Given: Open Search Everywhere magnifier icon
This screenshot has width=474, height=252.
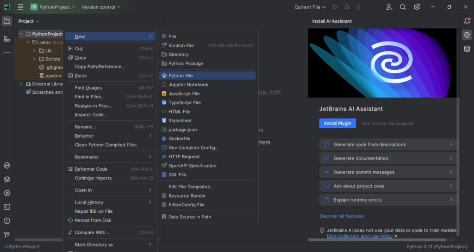Looking at the screenshot, I should click(x=403, y=7).
